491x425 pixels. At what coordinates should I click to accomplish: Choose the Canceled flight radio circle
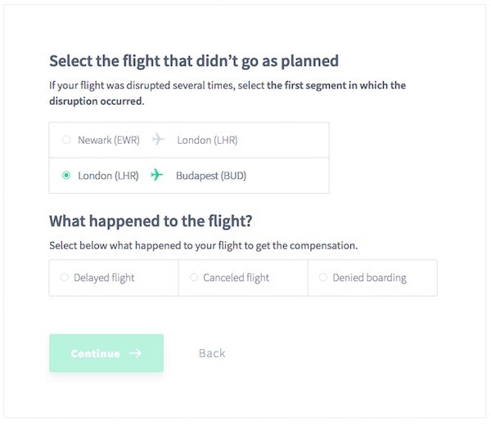(194, 277)
